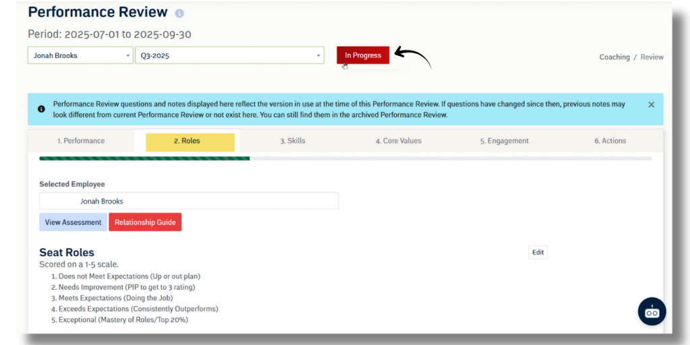690x345 pixels.
Task: Expand the Q3-2025 period dropdown
Action: (x=229, y=55)
